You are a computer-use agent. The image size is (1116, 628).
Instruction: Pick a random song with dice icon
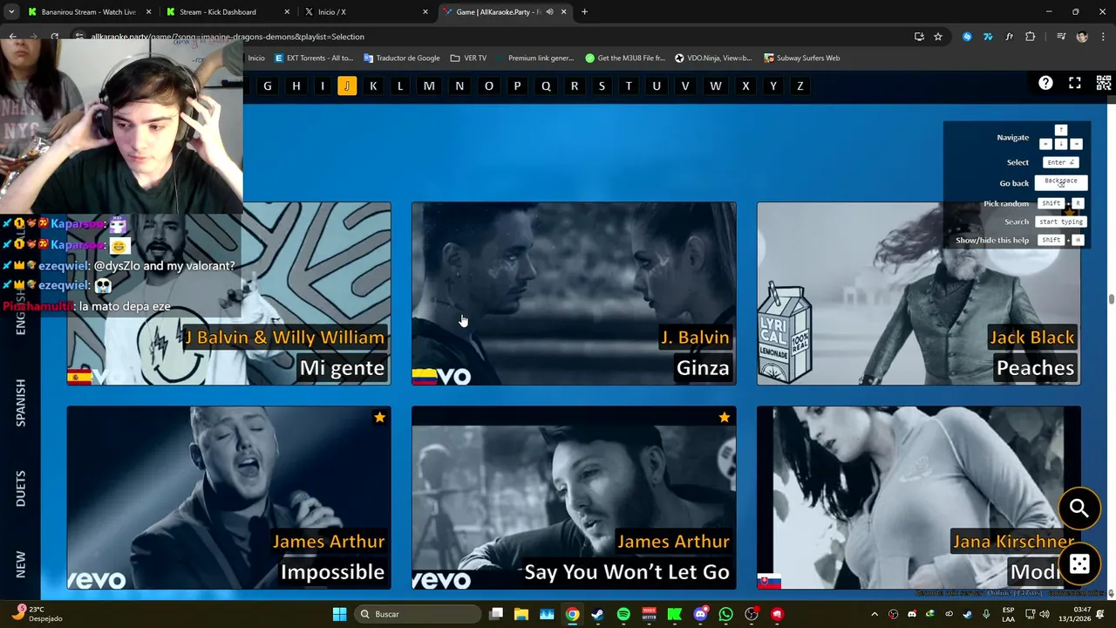(x=1079, y=564)
